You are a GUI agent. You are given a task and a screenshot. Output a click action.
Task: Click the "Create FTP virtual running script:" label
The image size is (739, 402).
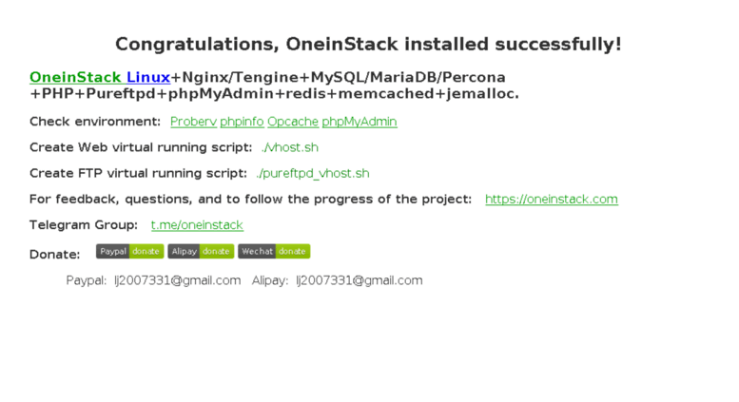tap(138, 173)
